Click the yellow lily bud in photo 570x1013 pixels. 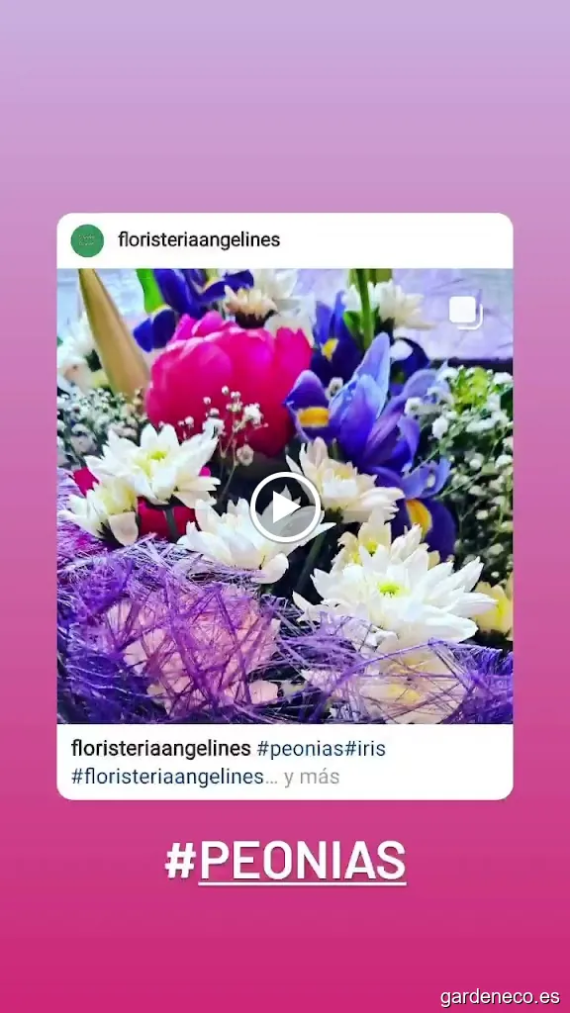[x=111, y=330]
